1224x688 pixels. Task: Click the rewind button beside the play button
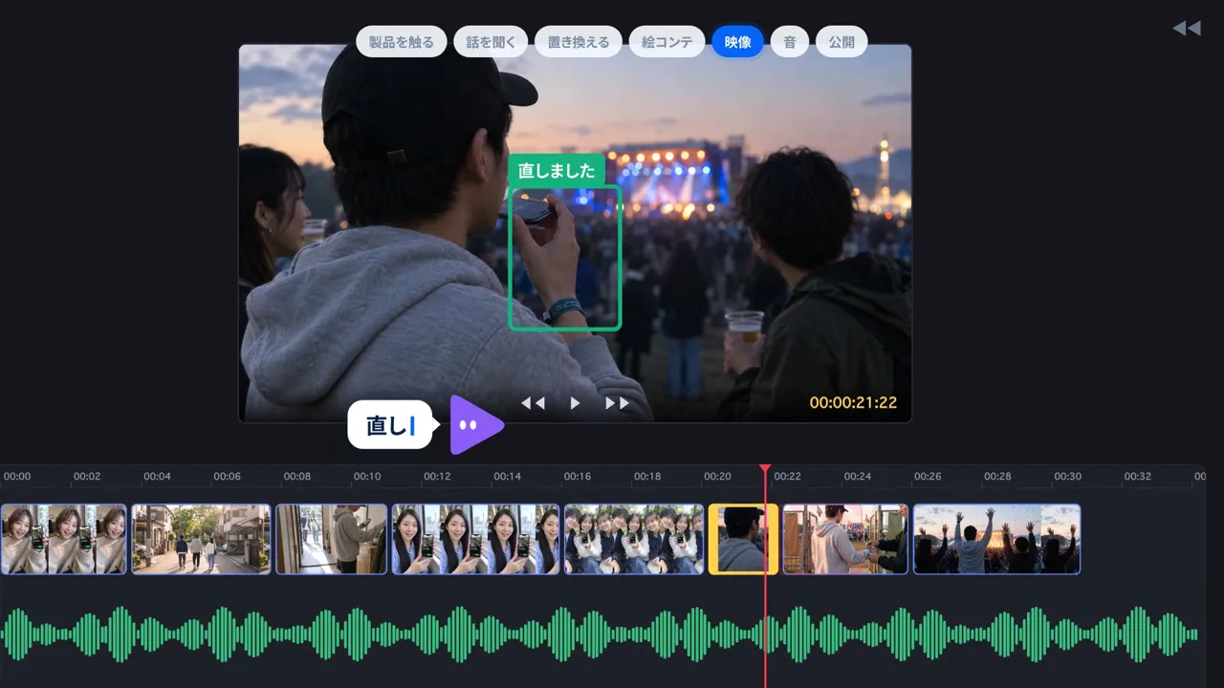(x=533, y=403)
